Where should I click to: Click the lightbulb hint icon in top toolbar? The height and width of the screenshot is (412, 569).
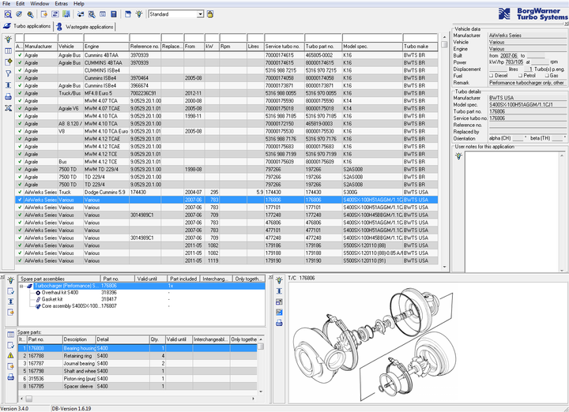click(x=139, y=14)
